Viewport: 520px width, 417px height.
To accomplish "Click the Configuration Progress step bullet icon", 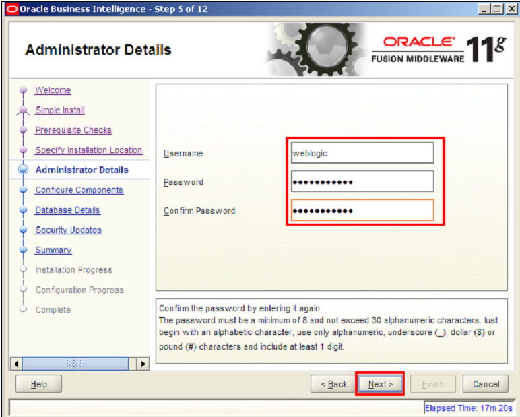I will point(23,289).
